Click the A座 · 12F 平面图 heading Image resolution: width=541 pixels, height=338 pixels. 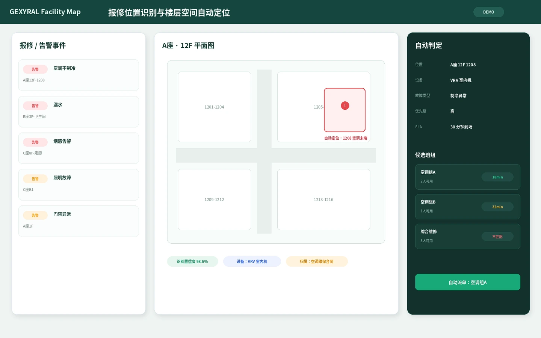[188, 45]
